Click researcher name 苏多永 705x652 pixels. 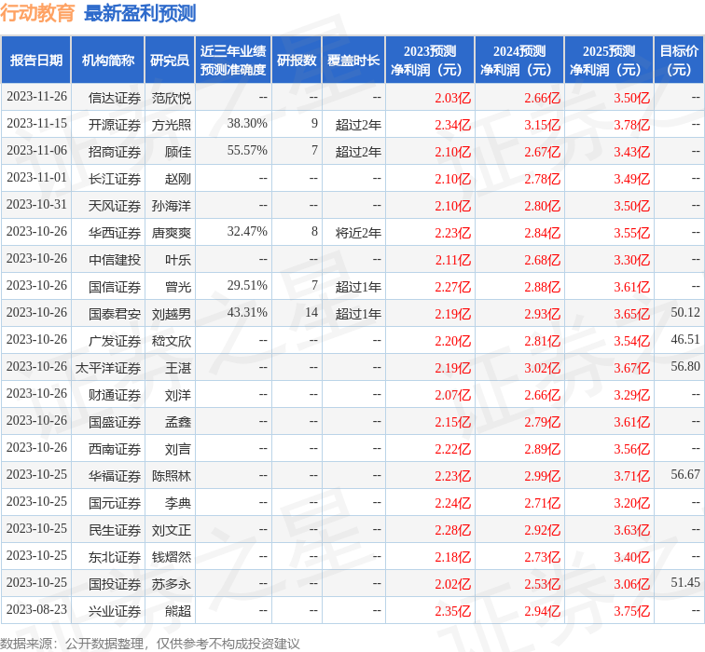pyautogui.click(x=172, y=584)
